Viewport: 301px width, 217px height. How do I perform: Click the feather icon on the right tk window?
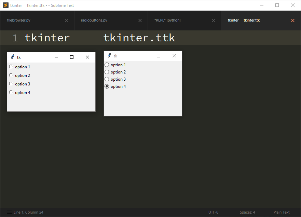click(x=109, y=55)
